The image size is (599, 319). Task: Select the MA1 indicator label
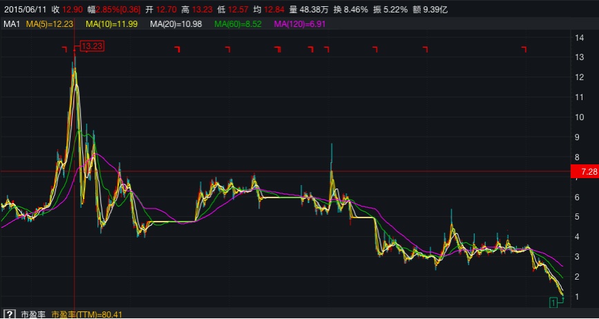point(11,24)
